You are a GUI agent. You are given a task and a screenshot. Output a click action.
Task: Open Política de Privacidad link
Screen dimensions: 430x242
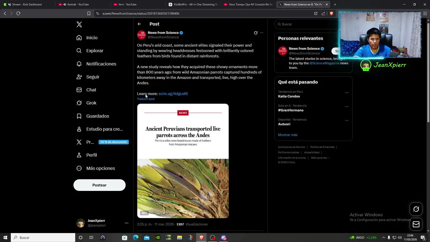322,147
